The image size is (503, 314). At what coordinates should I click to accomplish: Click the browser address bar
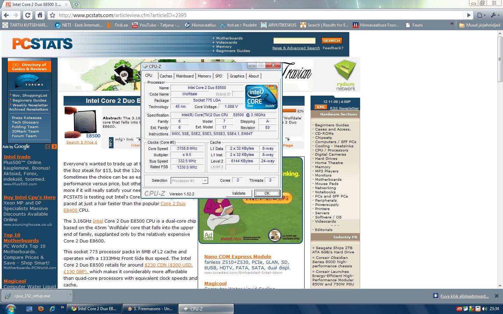coord(260,15)
